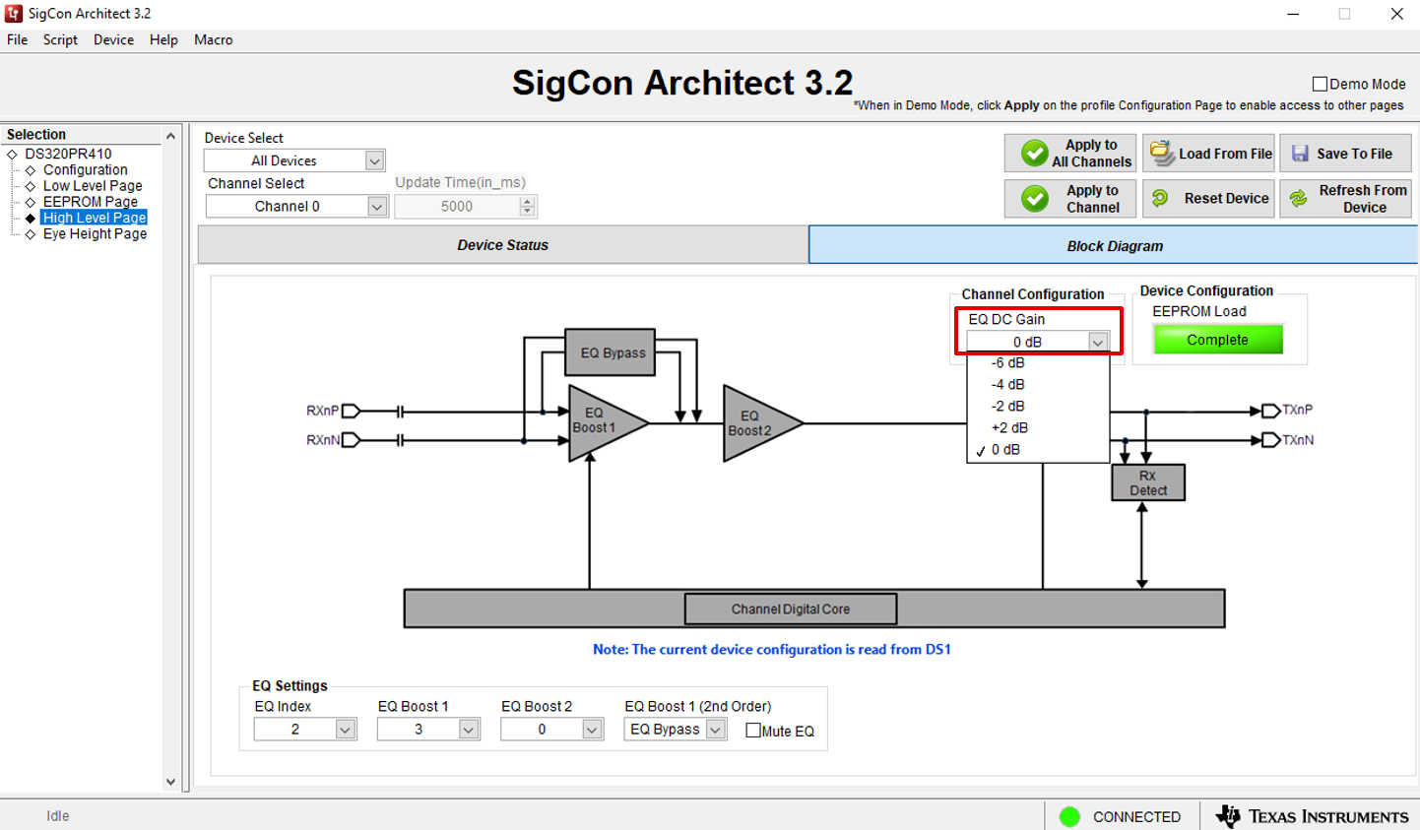1420x830 pixels.
Task: Select the checked 0 dB list option
Action: click(1038, 450)
